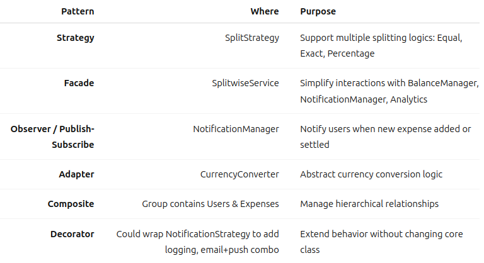Click 'Manage hierarchical relationships' text
Viewport: 484px width, 263px height.
(x=369, y=204)
